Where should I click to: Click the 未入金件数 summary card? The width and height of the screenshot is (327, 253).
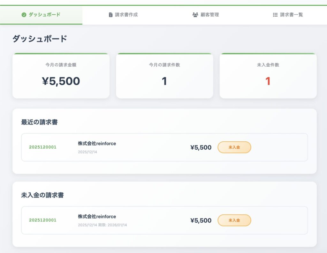[x=268, y=76]
